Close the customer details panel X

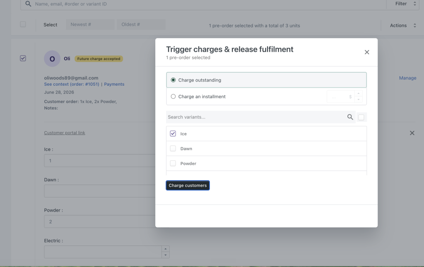click(x=412, y=133)
